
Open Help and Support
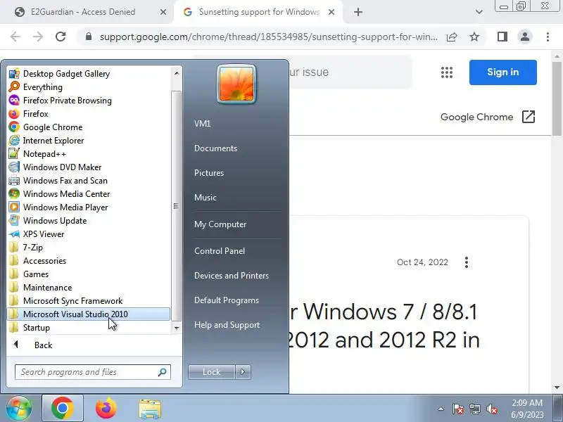pos(227,325)
